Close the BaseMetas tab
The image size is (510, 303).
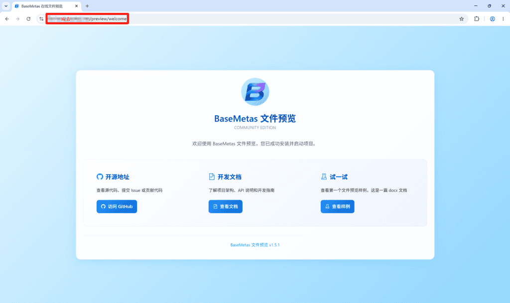click(76, 6)
